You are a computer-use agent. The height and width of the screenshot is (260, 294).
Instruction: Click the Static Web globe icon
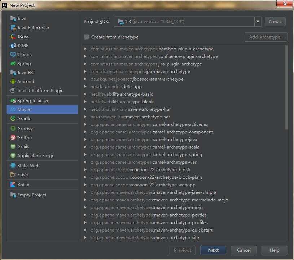(13, 166)
